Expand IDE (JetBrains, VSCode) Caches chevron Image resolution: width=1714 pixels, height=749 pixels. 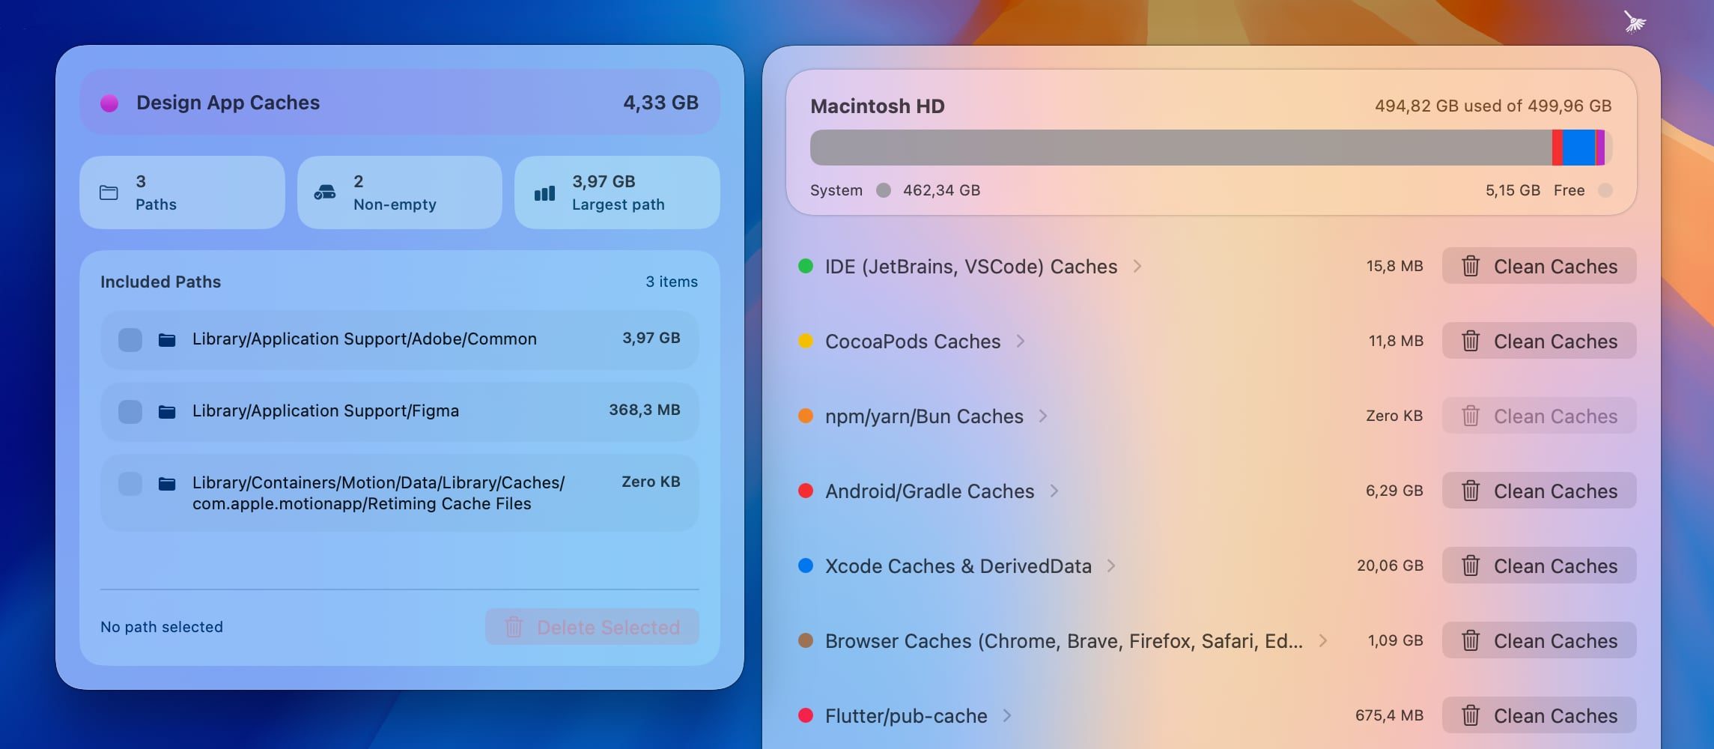point(1137,266)
